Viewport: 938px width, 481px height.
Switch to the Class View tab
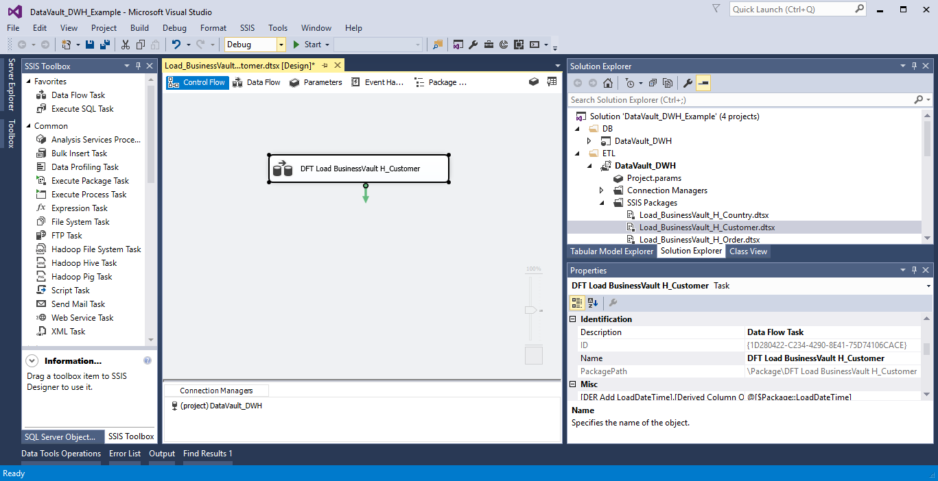tap(749, 251)
